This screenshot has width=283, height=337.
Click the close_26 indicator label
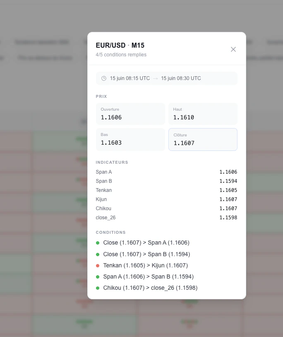click(106, 218)
